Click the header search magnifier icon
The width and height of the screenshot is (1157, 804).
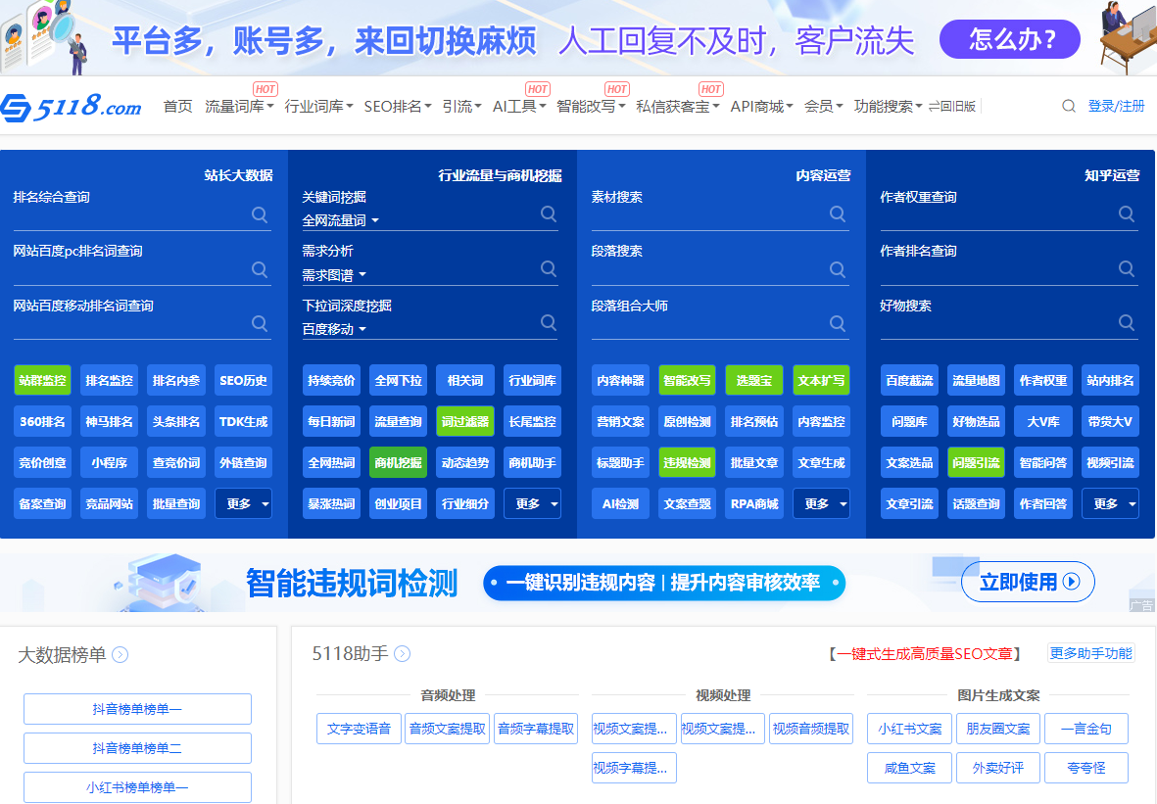(x=1069, y=106)
